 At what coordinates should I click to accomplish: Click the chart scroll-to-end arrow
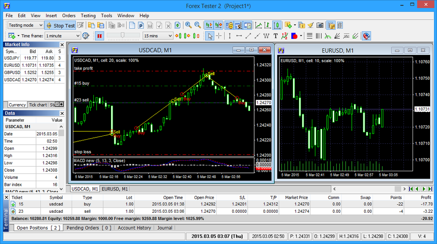click(x=430, y=189)
